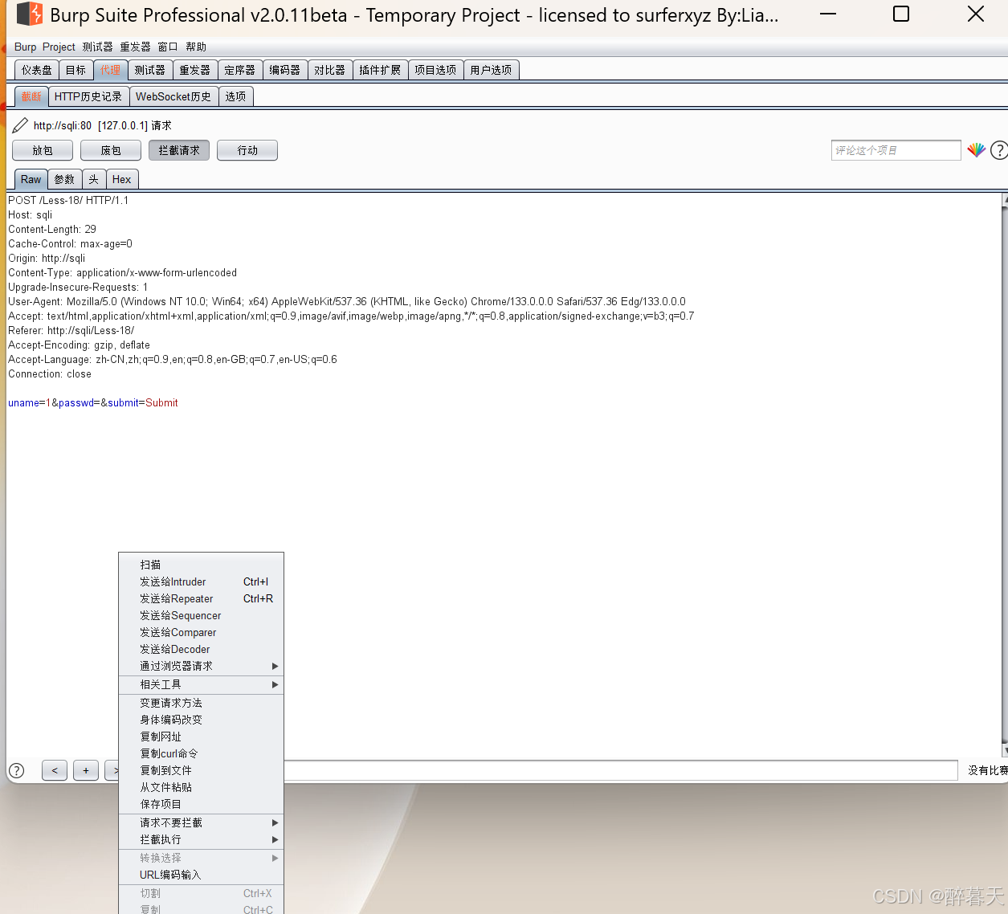Viewport: 1008px width, 914px height.
Task: Select the 头 headers view tab
Action: tap(94, 179)
